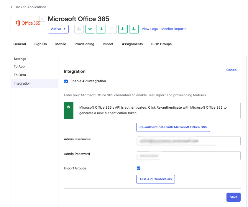
Task: Open the Active status dropdown
Action: tap(58, 29)
